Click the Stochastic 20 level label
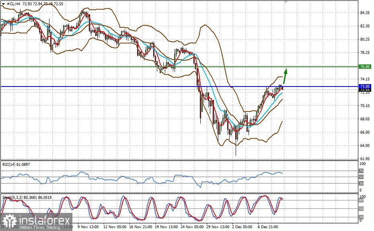This screenshot has width=374, height=231. point(361,217)
